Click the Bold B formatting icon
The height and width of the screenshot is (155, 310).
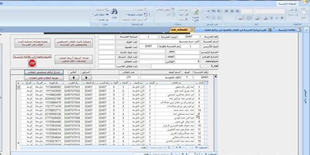point(282,18)
